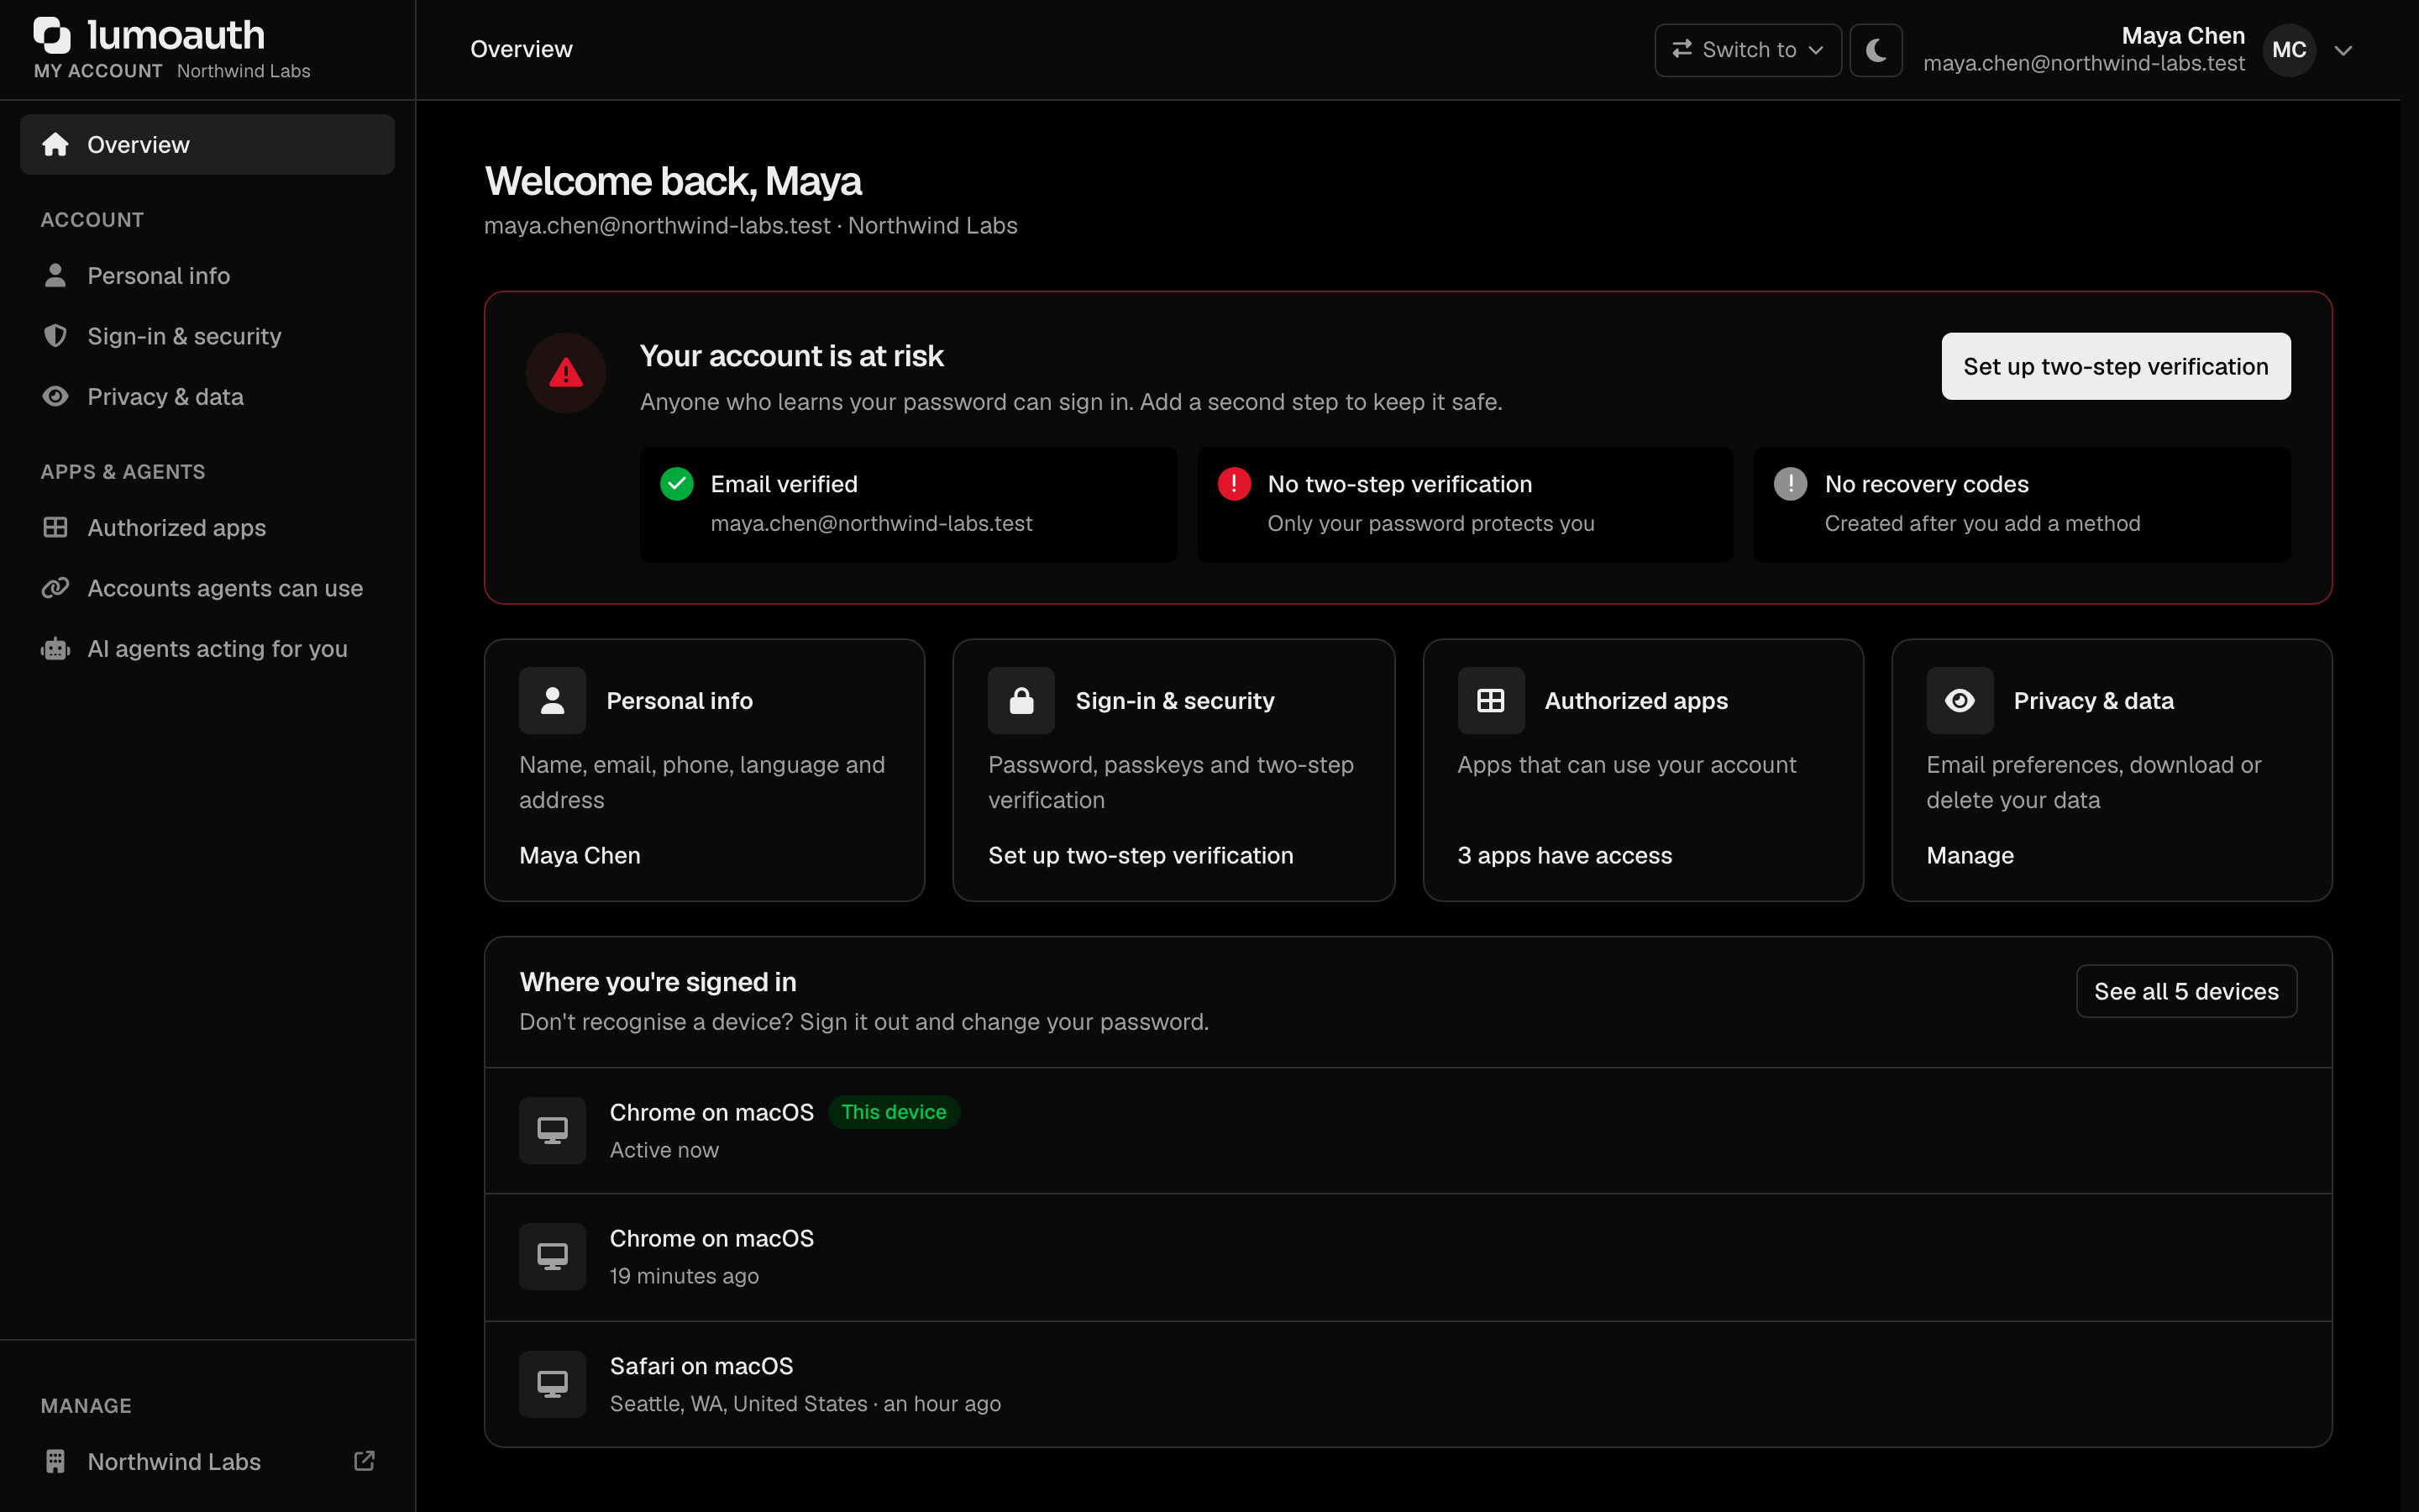Click the Email verified status tile text
The image size is (2419, 1512).
point(784,484)
